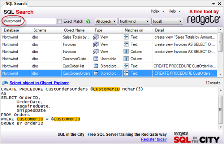
Task: Click the CREATE PROCEDURE CustOrderHis detail cell
Action: [185, 66]
